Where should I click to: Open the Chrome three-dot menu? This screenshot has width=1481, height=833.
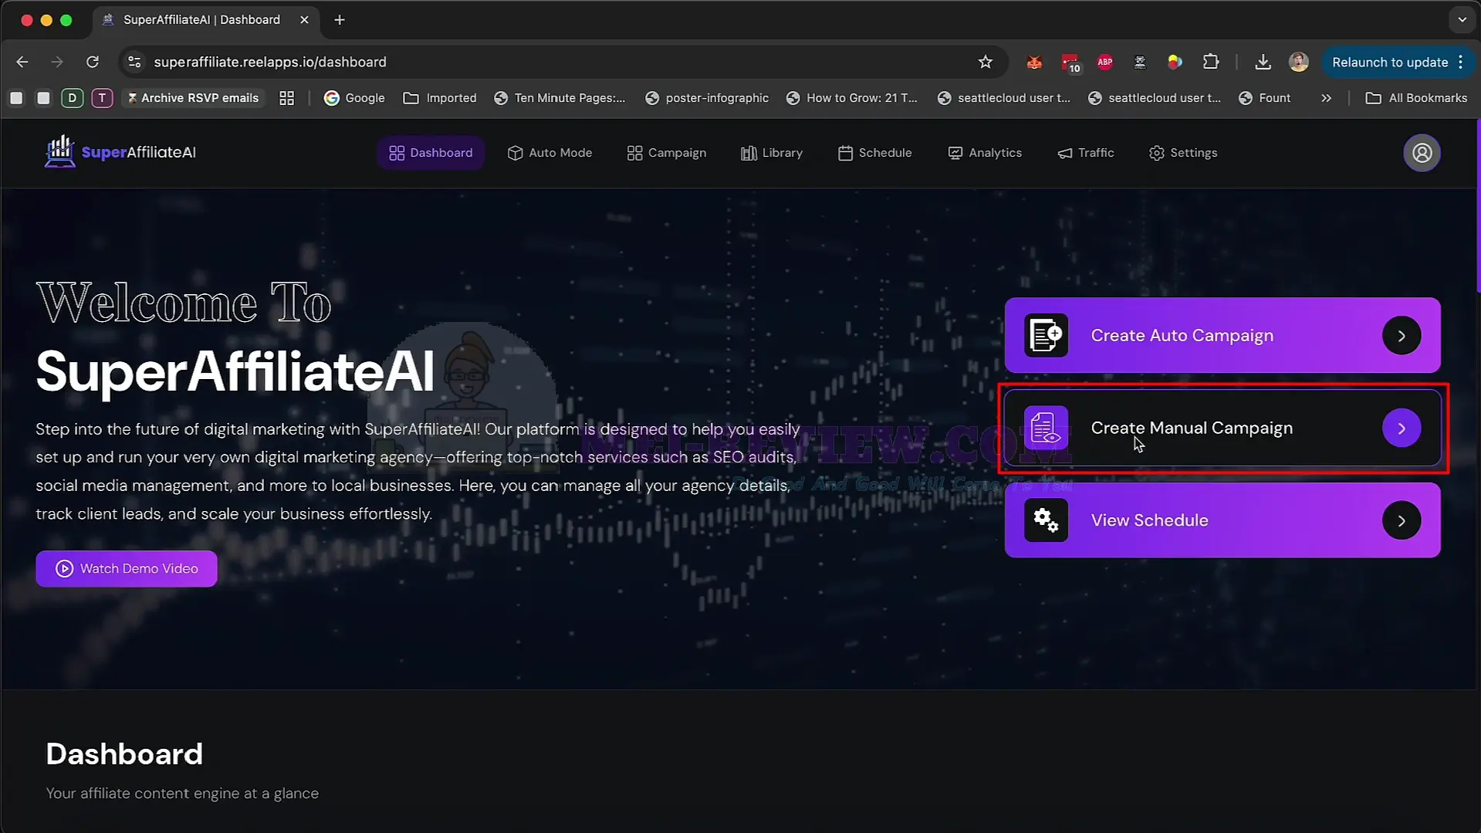(x=1461, y=62)
